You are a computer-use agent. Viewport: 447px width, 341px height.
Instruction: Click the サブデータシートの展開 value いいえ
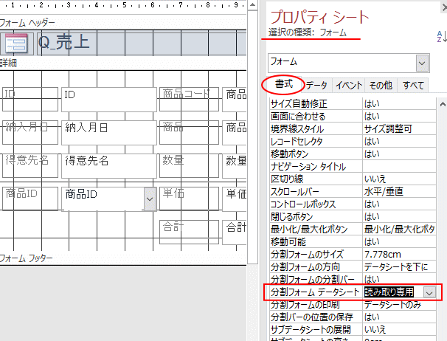pos(399,330)
